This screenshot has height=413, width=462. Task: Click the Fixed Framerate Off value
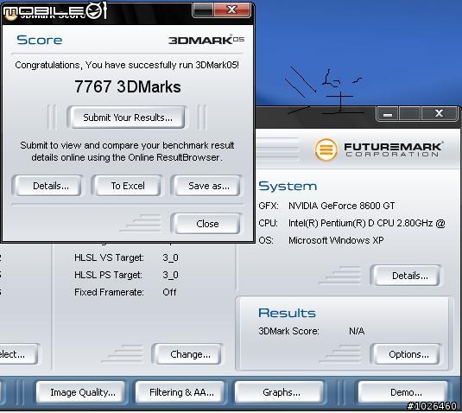(x=169, y=292)
